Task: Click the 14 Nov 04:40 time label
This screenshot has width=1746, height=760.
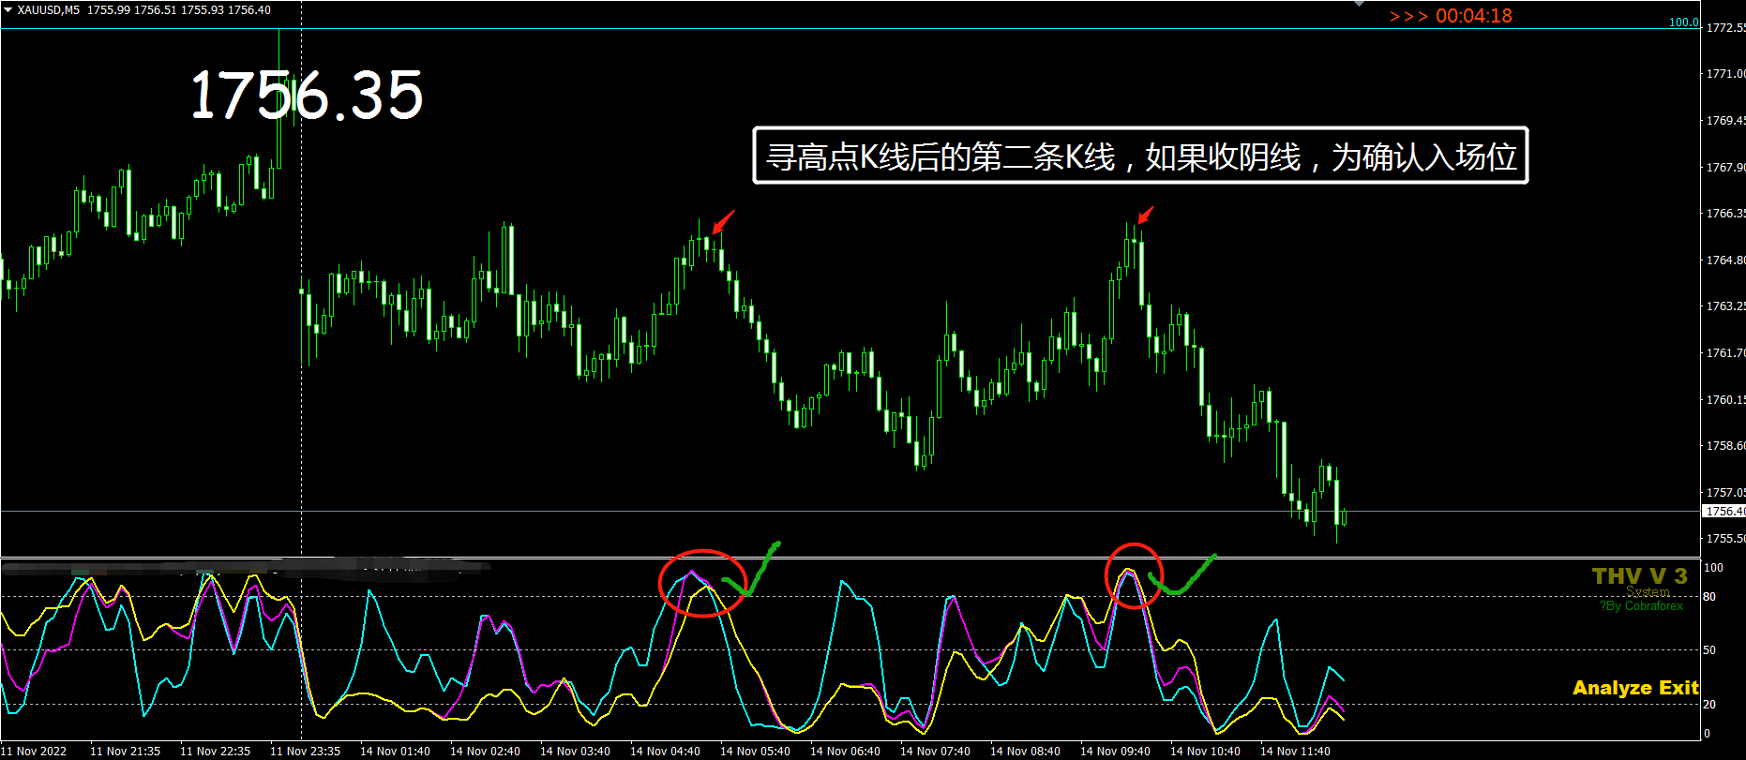Action: coord(665,752)
